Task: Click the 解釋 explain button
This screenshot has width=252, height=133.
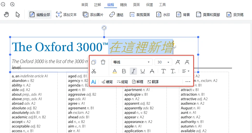Action: [138, 82]
